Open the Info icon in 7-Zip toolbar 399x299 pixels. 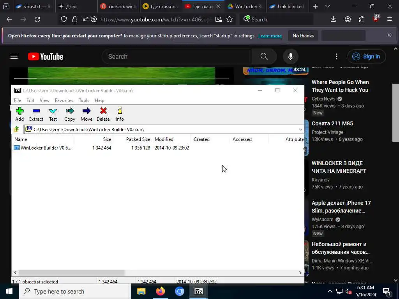coord(120,114)
